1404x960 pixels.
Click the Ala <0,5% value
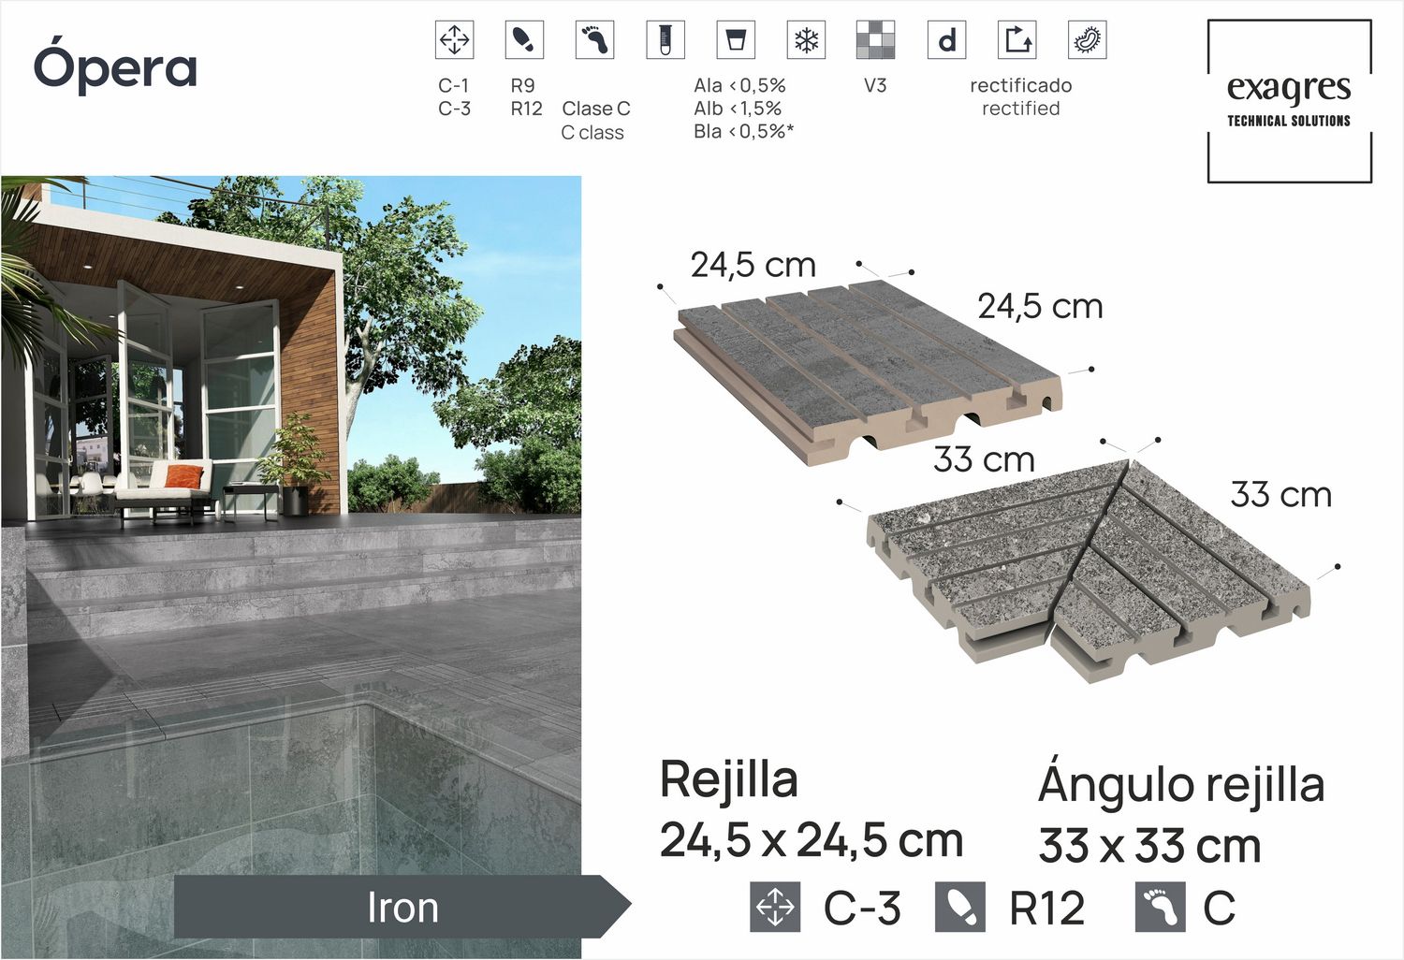click(x=739, y=85)
